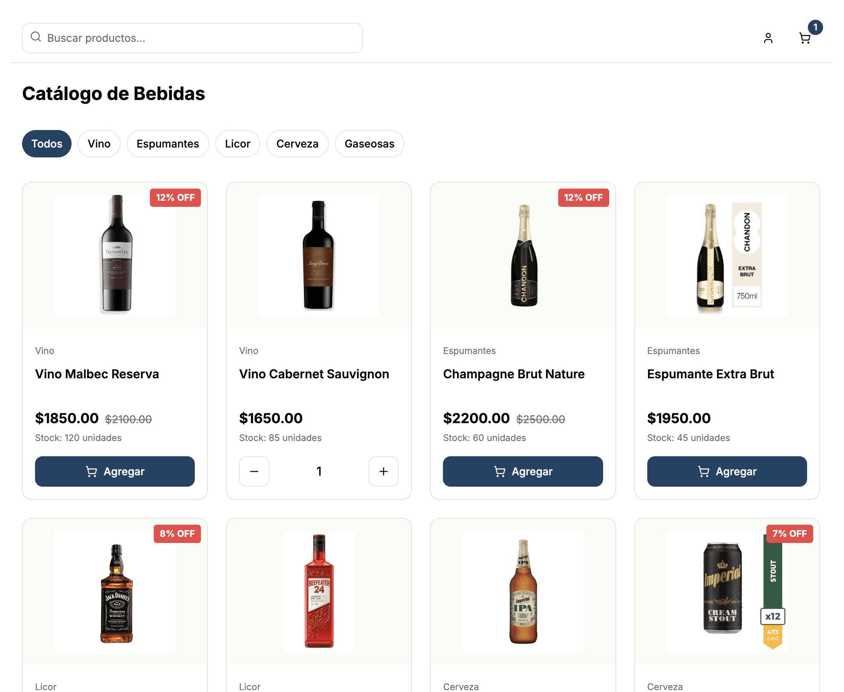Click the quantity value 1 on Cabernet

(319, 471)
